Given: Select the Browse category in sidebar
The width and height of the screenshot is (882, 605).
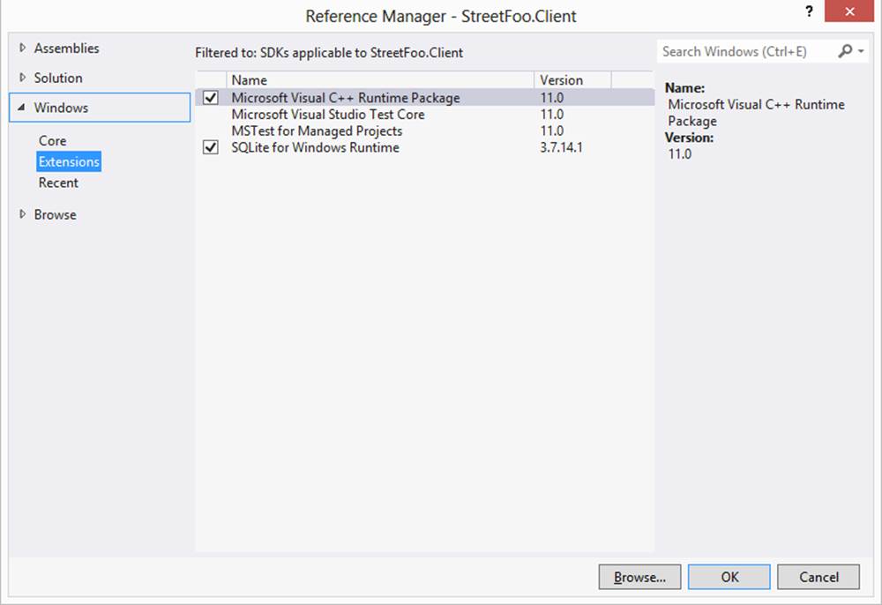Looking at the screenshot, I should click(55, 215).
